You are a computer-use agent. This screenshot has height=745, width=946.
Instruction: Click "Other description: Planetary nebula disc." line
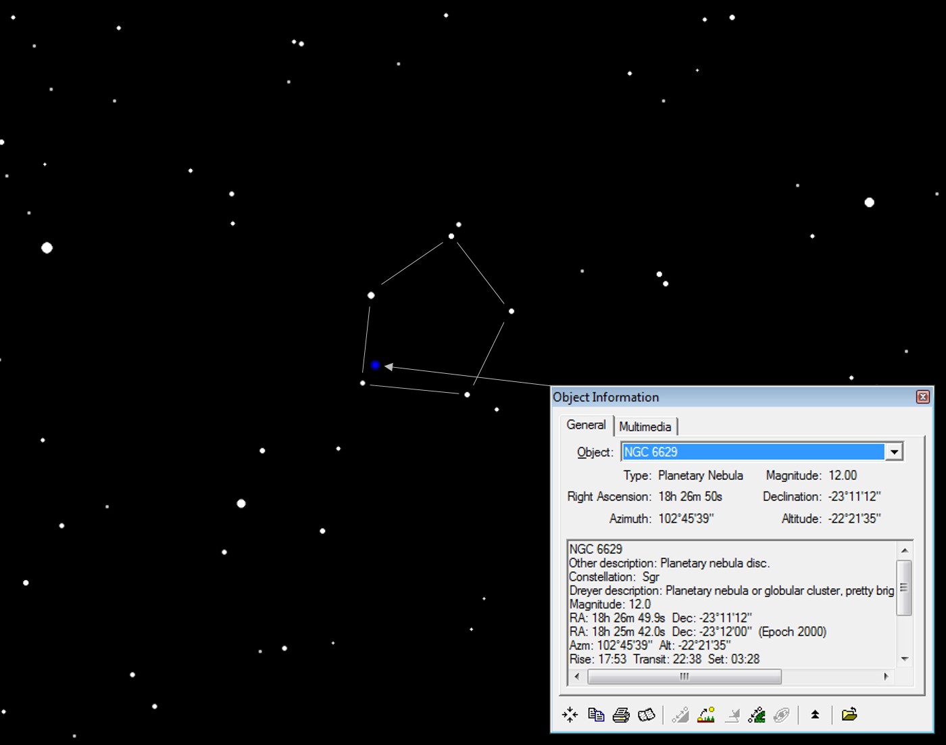click(669, 563)
